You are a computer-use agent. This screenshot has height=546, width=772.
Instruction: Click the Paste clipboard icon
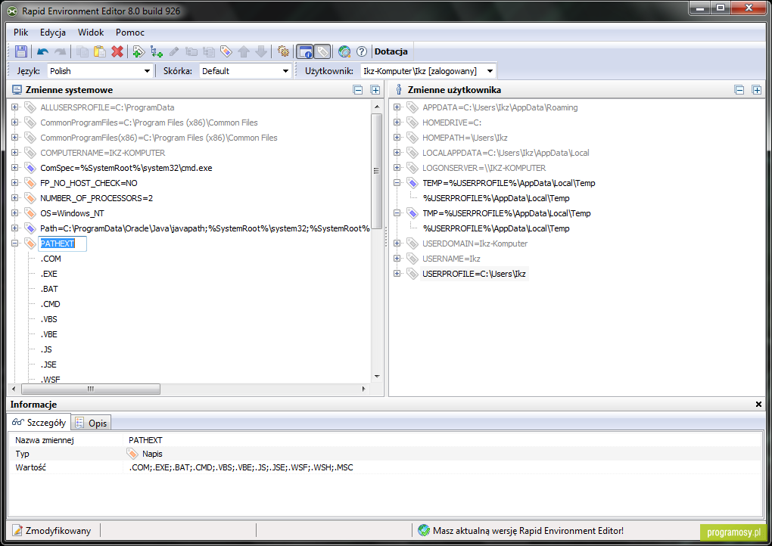[x=99, y=51]
